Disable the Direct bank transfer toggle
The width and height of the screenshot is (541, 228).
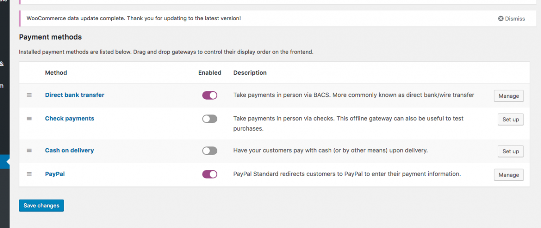[x=210, y=95]
